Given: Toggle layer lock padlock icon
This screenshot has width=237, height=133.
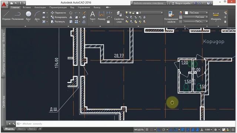Looking at the screenshot, I should pos(133,13).
